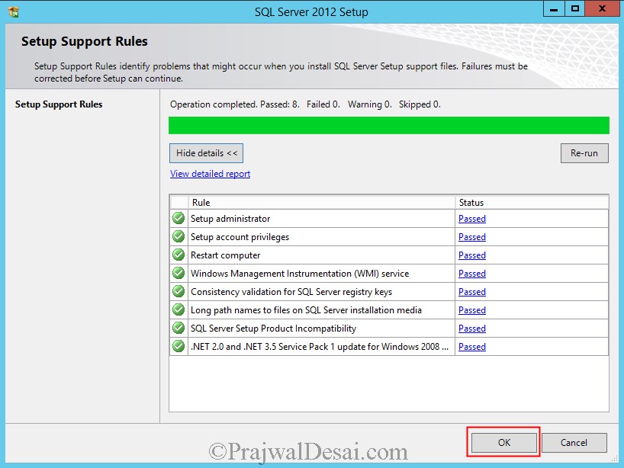Open Passed status for Restart computer
This screenshot has height=468, width=624.
coord(472,255)
